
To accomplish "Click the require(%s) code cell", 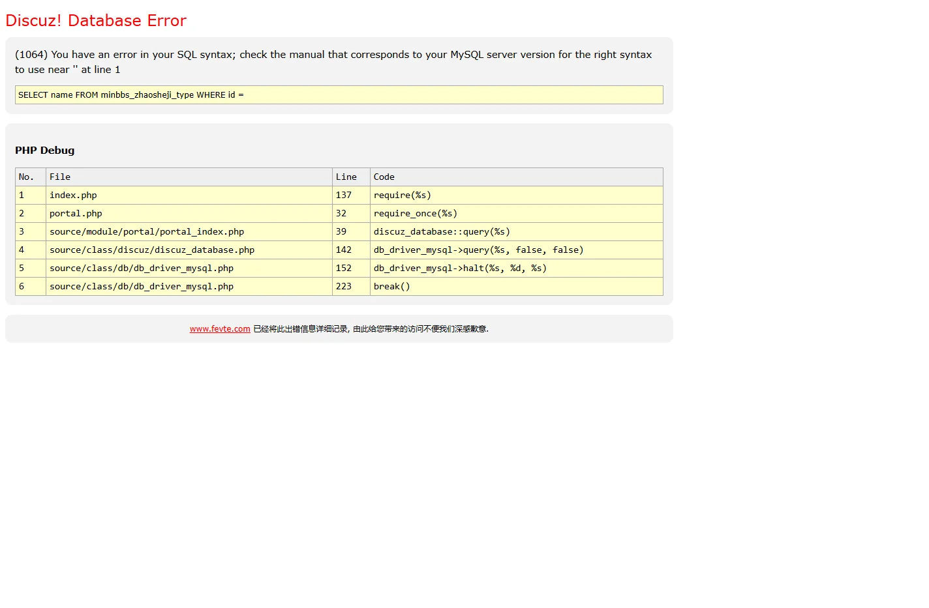I will (517, 195).
